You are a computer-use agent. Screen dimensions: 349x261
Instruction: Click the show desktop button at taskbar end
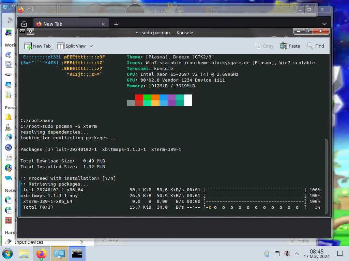340,254
